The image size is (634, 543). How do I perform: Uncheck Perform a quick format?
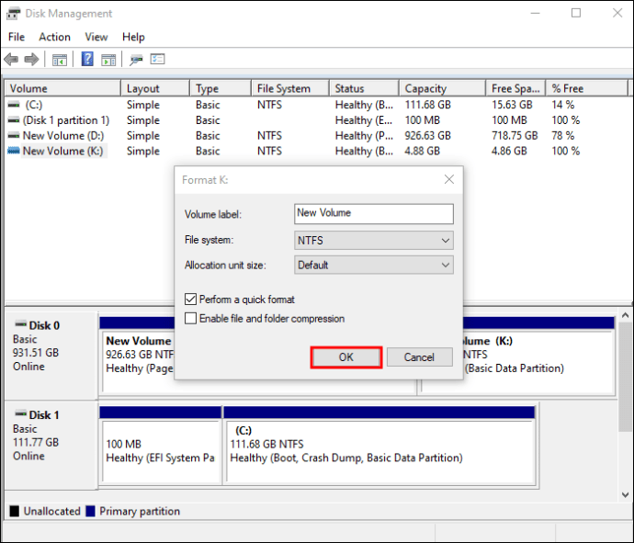point(191,300)
